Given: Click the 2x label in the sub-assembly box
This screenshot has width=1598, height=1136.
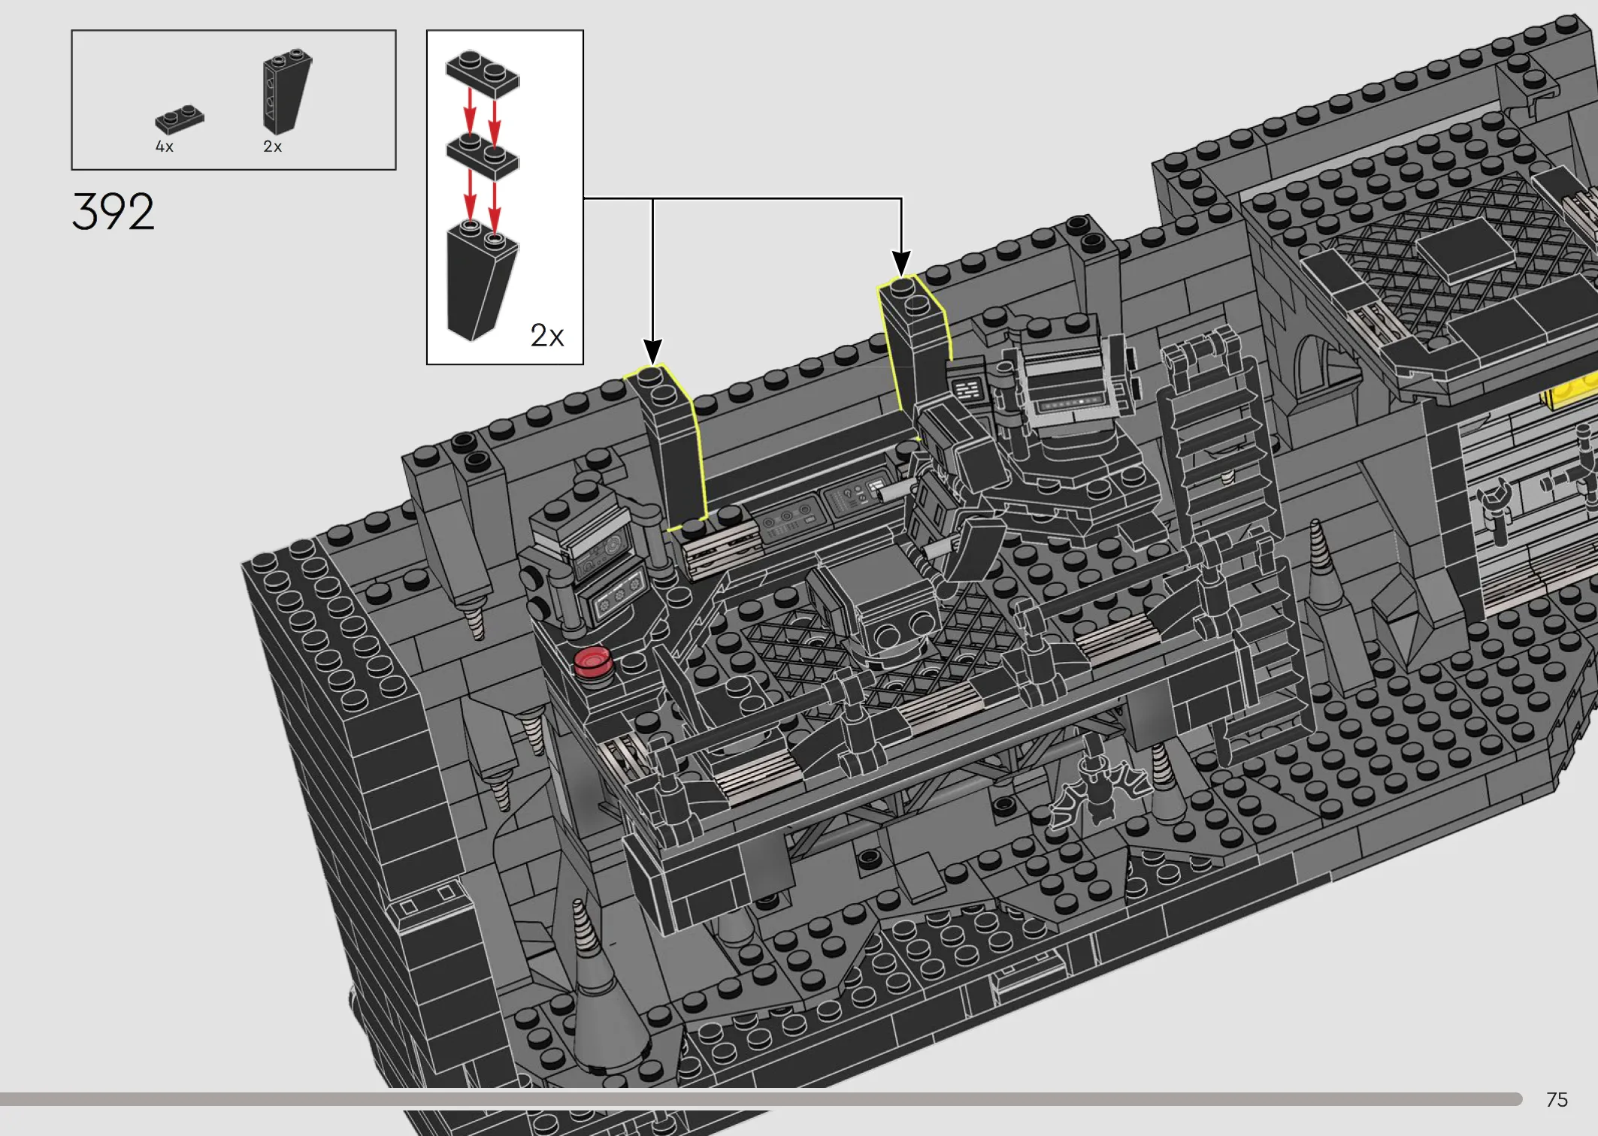Looking at the screenshot, I should pos(546,335).
